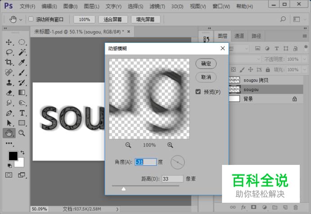This screenshot has width=311, height=214.
Task: Open the layer Fill dropdown
Action: (304, 70)
